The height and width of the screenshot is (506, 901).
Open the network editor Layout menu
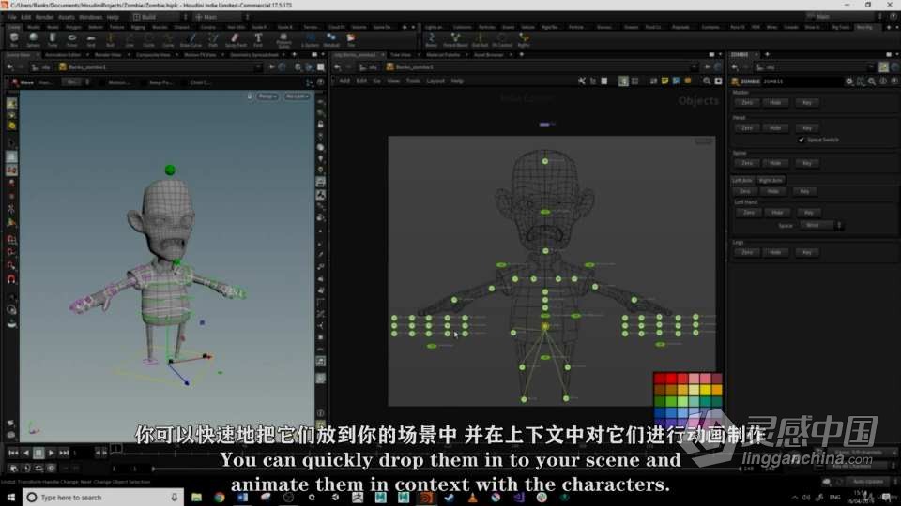click(435, 82)
